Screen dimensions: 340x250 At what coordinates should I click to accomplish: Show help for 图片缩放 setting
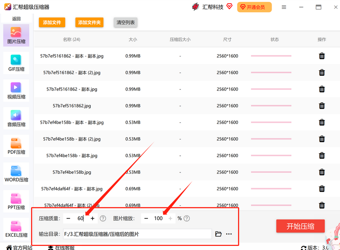(x=187, y=218)
